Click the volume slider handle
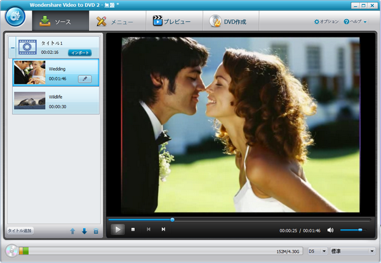The image size is (381, 263). (360, 230)
